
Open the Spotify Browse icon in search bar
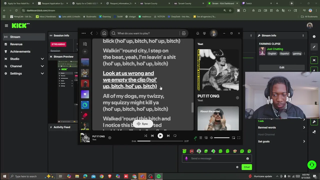[184, 33]
